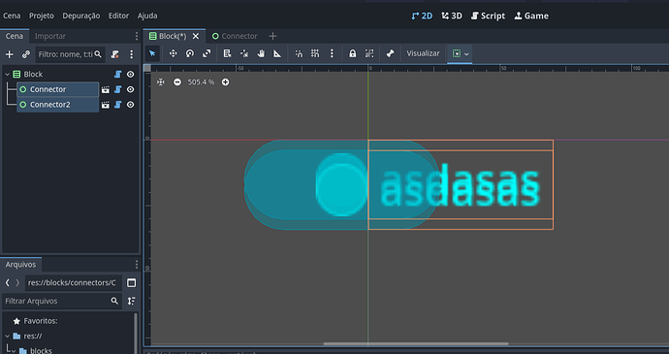Toggle visibility of Connector2

tap(131, 105)
